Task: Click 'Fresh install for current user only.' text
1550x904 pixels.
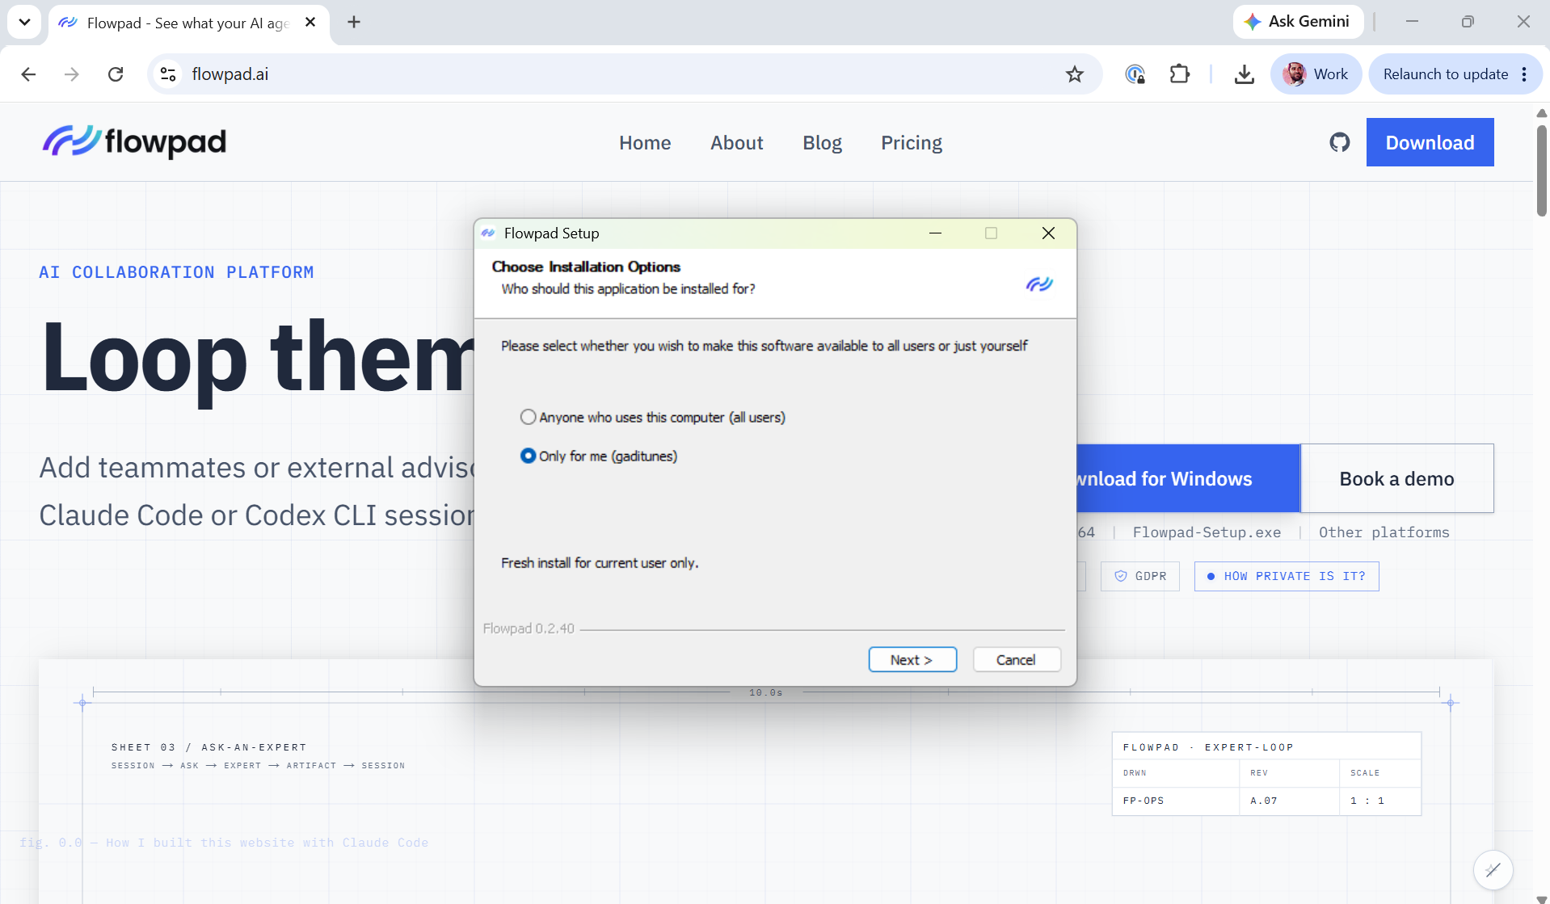Action: point(600,563)
